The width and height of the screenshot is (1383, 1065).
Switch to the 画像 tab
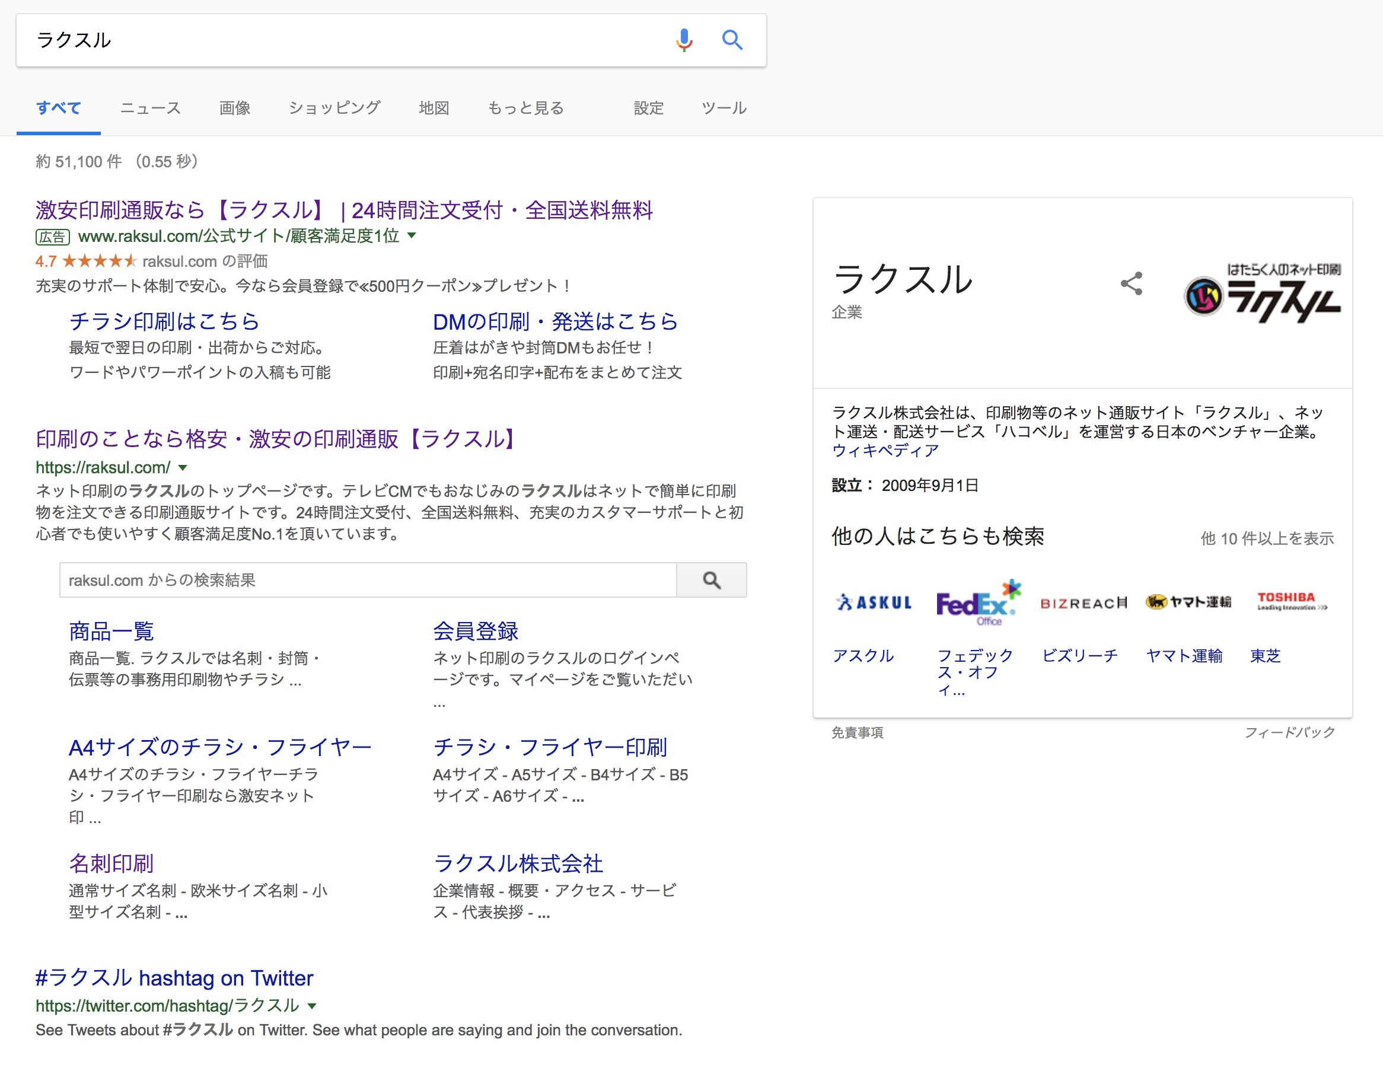pos(235,108)
